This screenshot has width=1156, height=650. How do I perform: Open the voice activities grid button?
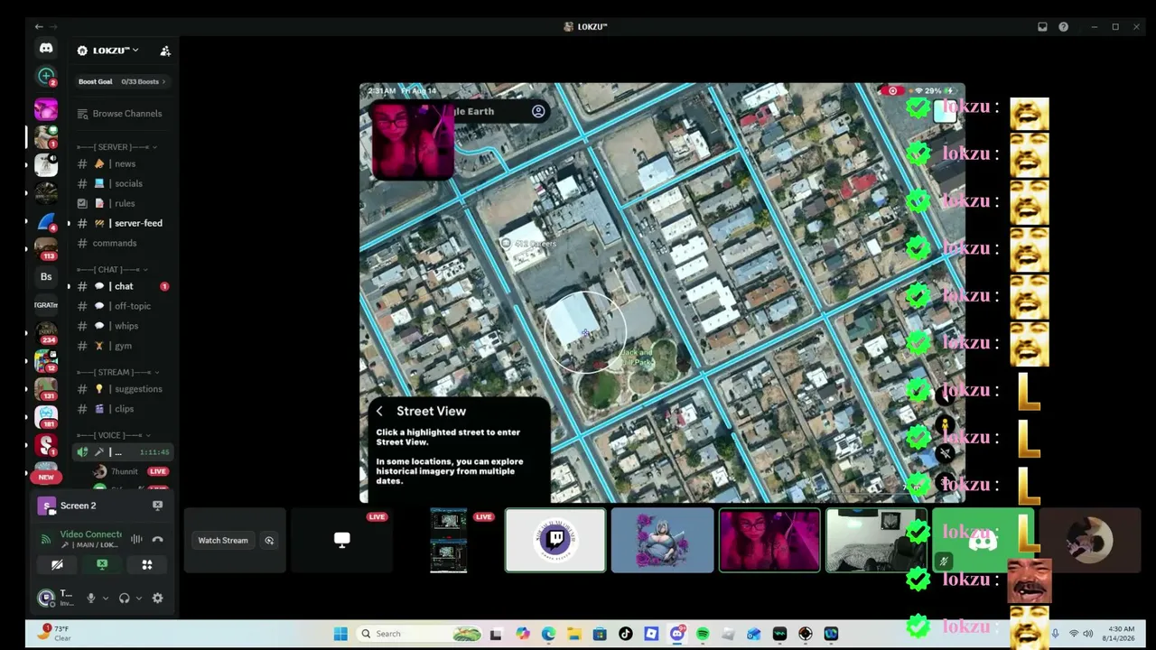coord(147,565)
